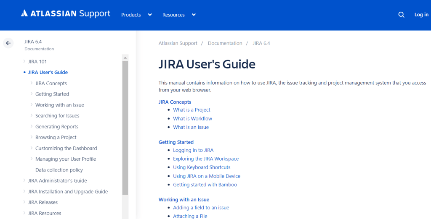Click Documentation breadcrumb link
This screenshot has width=431, height=219.
pos(225,43)
